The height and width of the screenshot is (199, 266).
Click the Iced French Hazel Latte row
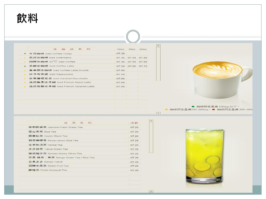[83, 82]
